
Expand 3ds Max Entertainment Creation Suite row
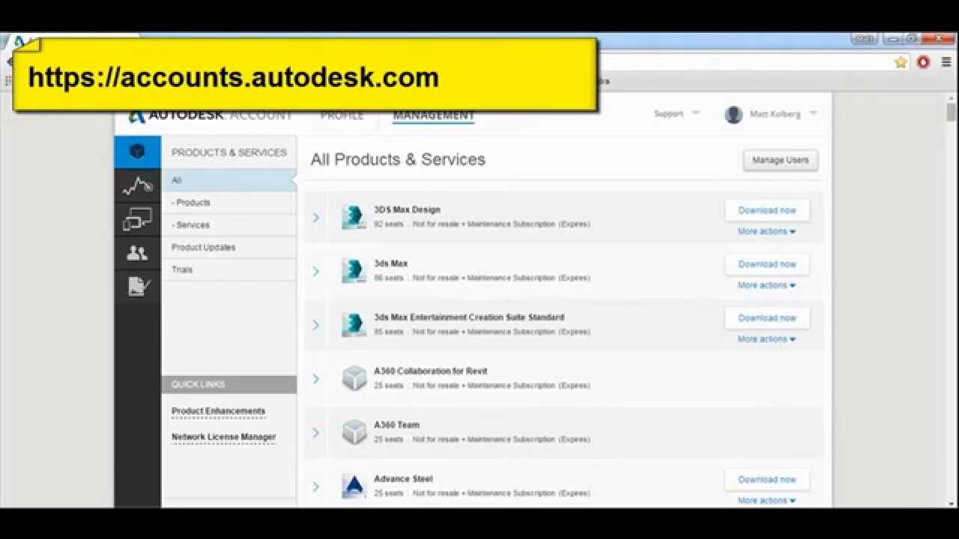[x=316, y=325]
